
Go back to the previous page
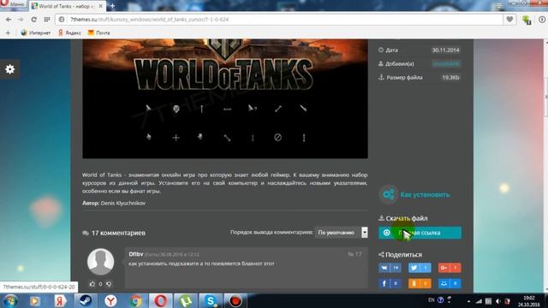tap(9, 20)
